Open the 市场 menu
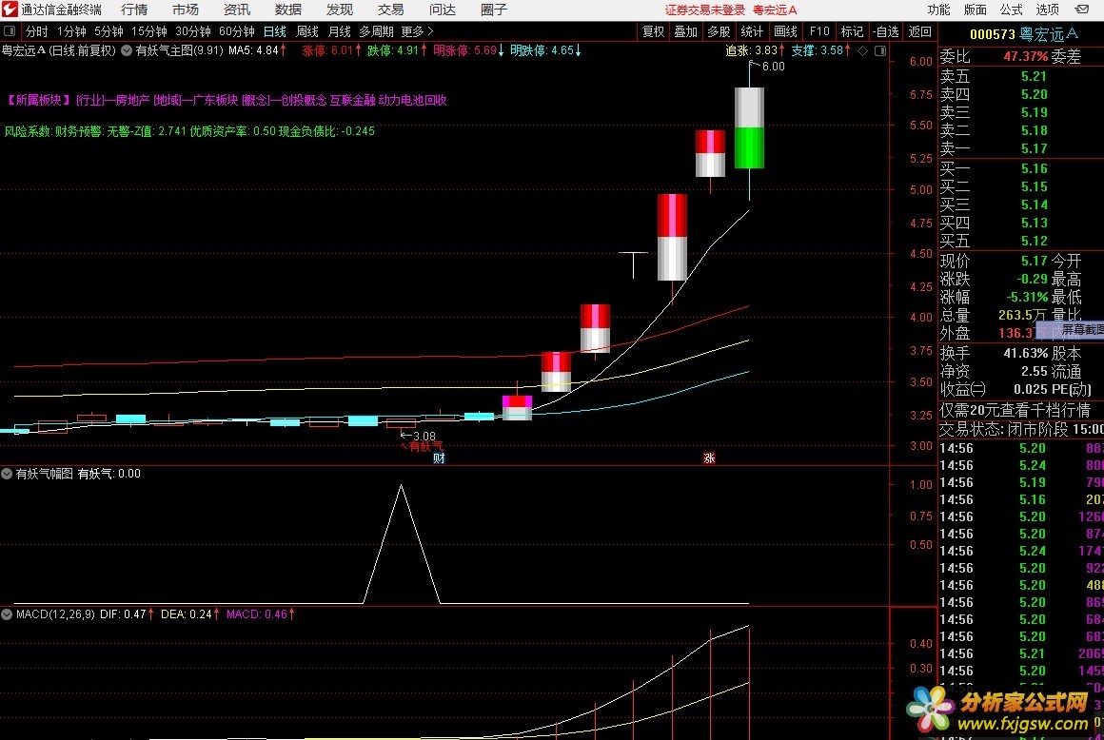 tap(186, 10)
